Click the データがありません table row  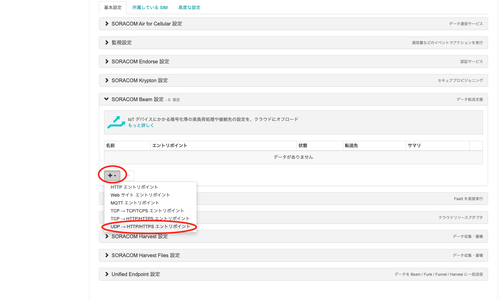click(293, 157)
